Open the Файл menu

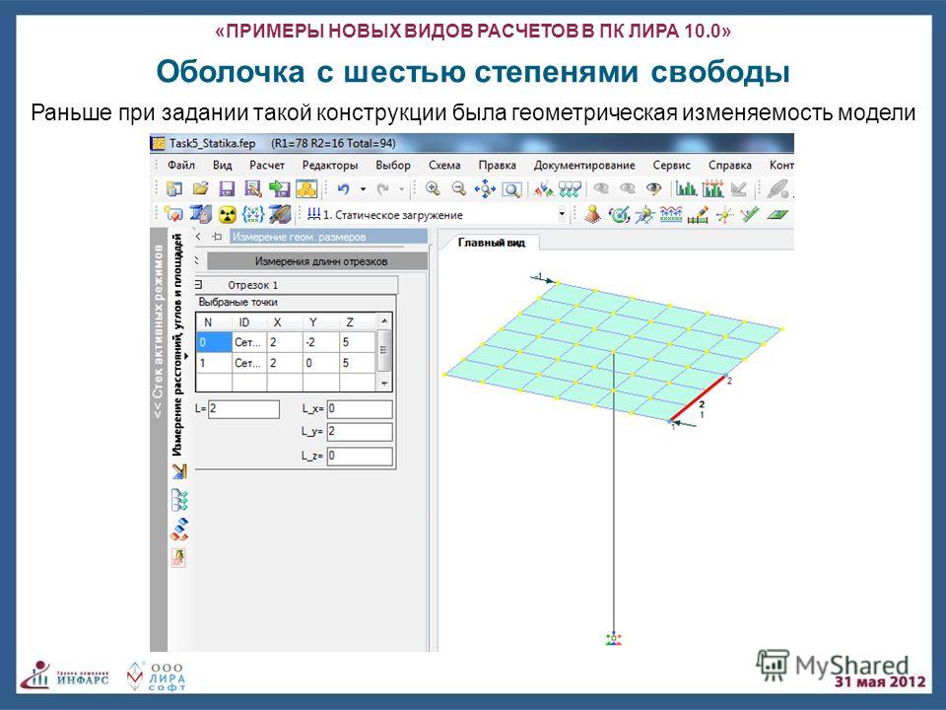coord(181,165)
